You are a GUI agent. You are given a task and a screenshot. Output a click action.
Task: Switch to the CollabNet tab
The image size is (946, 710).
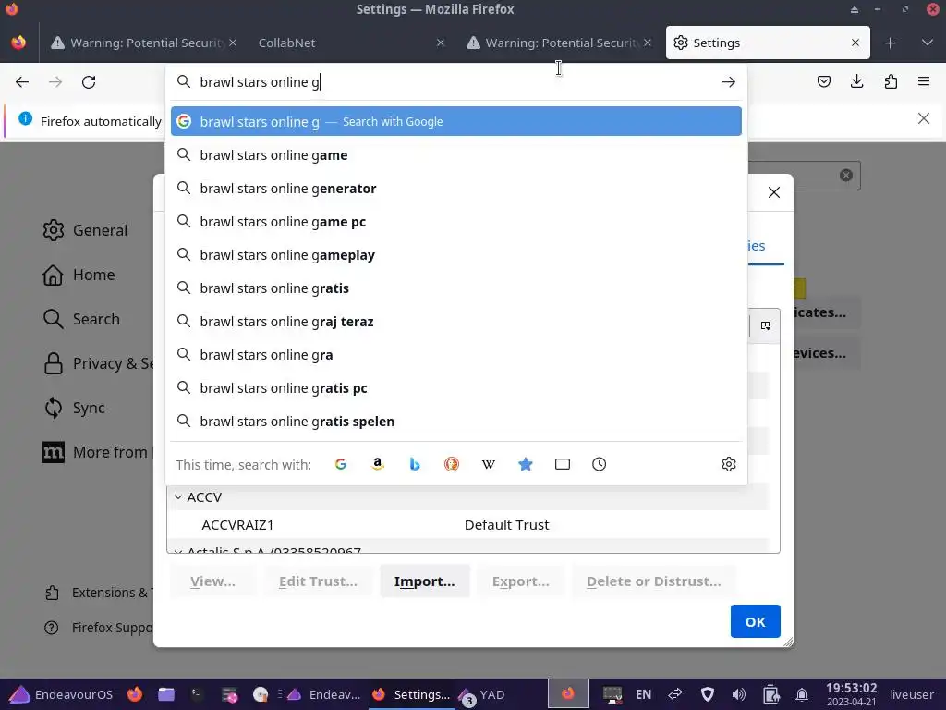point(350,43)
